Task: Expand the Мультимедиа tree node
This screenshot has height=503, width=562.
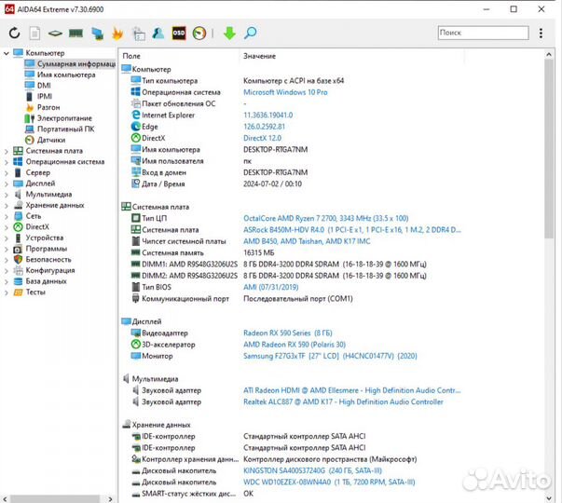Action: coord(7,196)
